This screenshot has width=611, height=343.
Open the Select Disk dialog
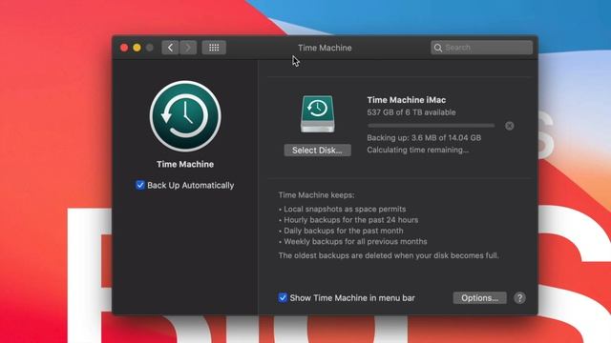[x=318, y=151]
